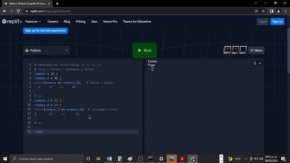Image resolution: width=290 pixels, height=163 pixels.
Task: Click the Replit logo
Action: (x=12, y=22)
